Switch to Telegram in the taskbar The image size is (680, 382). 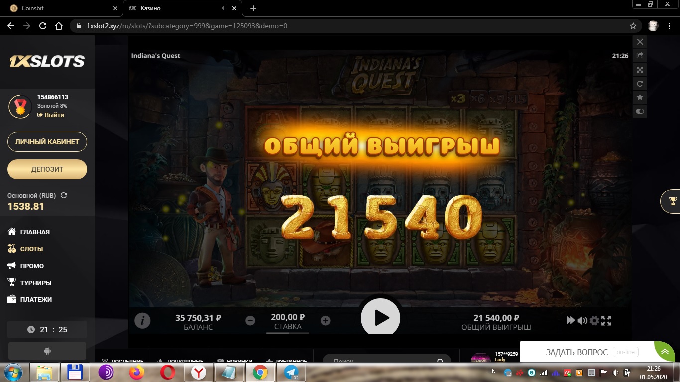pos(291,372)
